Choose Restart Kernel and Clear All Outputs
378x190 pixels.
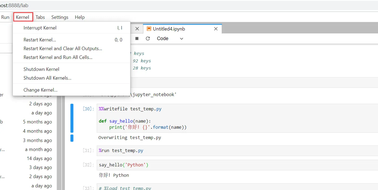click(x=63, y=49)
